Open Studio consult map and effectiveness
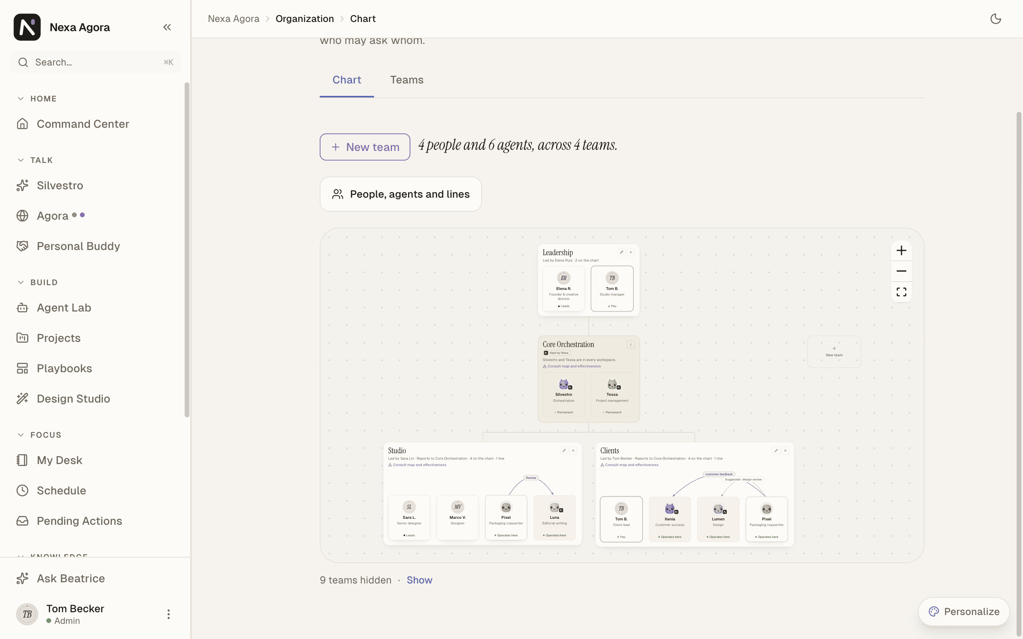Screen dimensions: 1023x639 coord(417,465)
